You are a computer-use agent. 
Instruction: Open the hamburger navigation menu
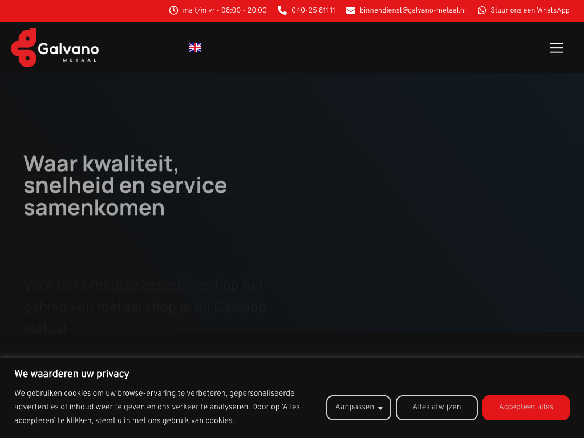(557, 48)
